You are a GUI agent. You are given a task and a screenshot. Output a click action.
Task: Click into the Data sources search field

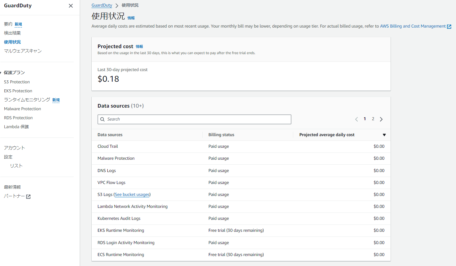point(194,119)
